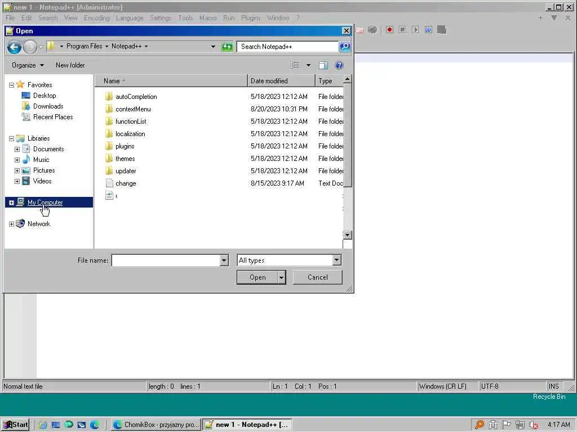
Task: Select My Computer in navigation pane
Action: pos(45,202)
